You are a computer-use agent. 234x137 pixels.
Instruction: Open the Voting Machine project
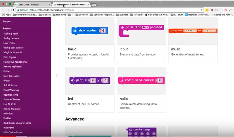[12, 109]
